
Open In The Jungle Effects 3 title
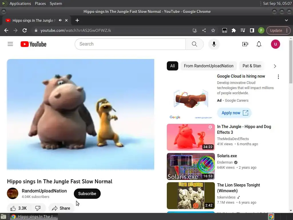244,129
